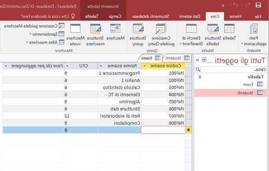Switch to the Campi tab
The image size is (269, 171).
115,16
